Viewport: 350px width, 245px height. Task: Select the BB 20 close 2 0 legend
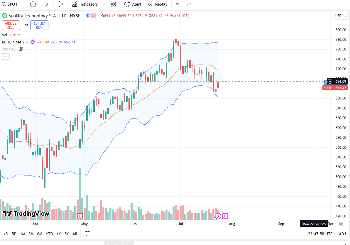15,42
